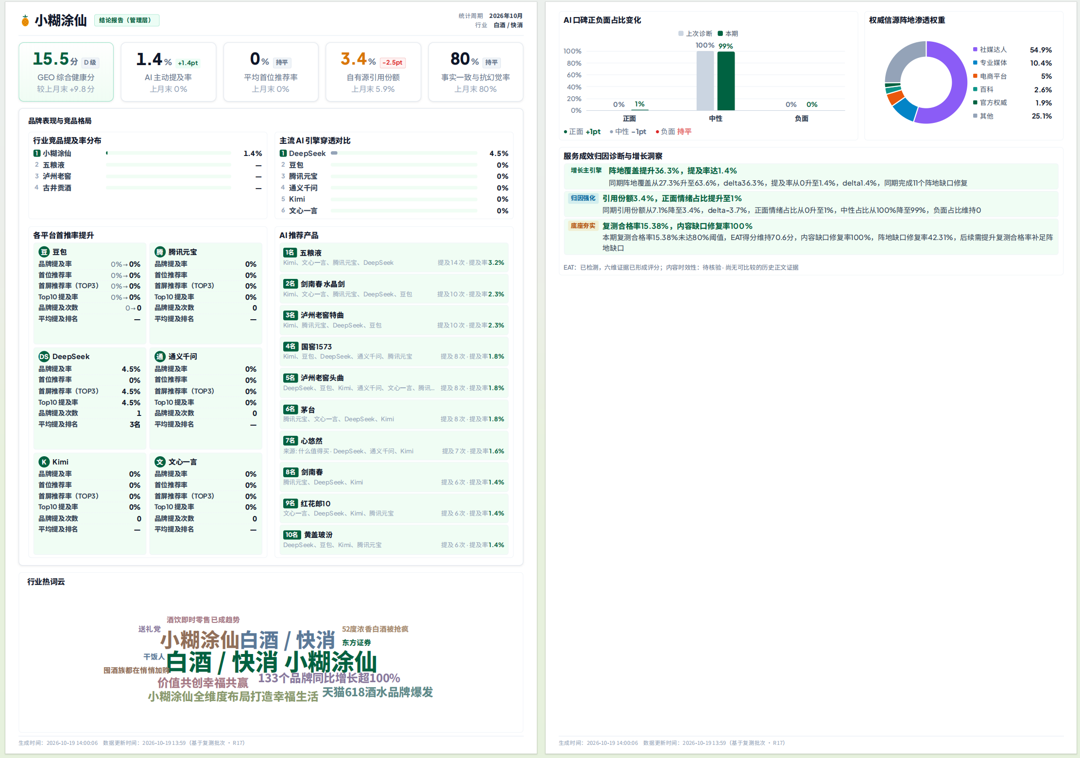Click the 五粮液 competitor row label
Image resolution: width=1080 pixels, height=758 pixels.
click(53, 165)
